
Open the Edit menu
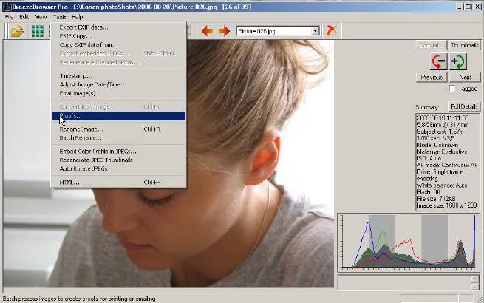24,17
